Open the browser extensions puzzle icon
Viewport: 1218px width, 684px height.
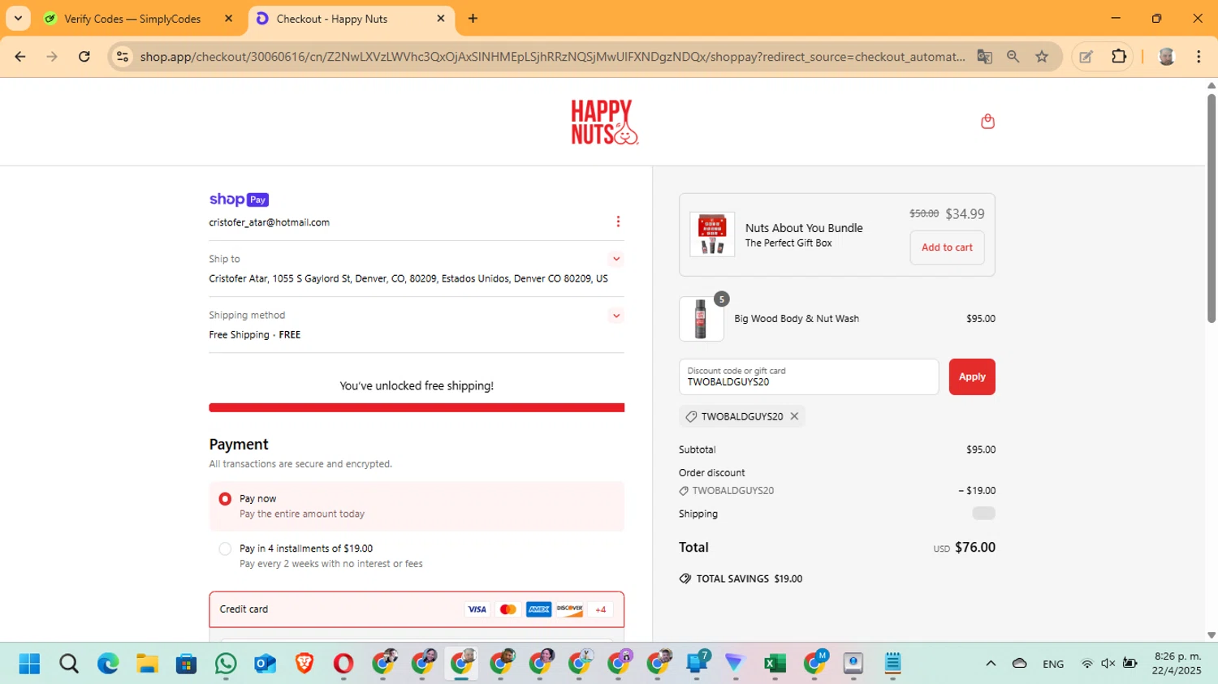[x=1119, y=57]
